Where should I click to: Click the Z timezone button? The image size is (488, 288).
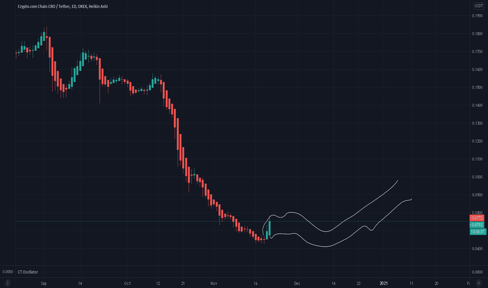coord(7,283)
